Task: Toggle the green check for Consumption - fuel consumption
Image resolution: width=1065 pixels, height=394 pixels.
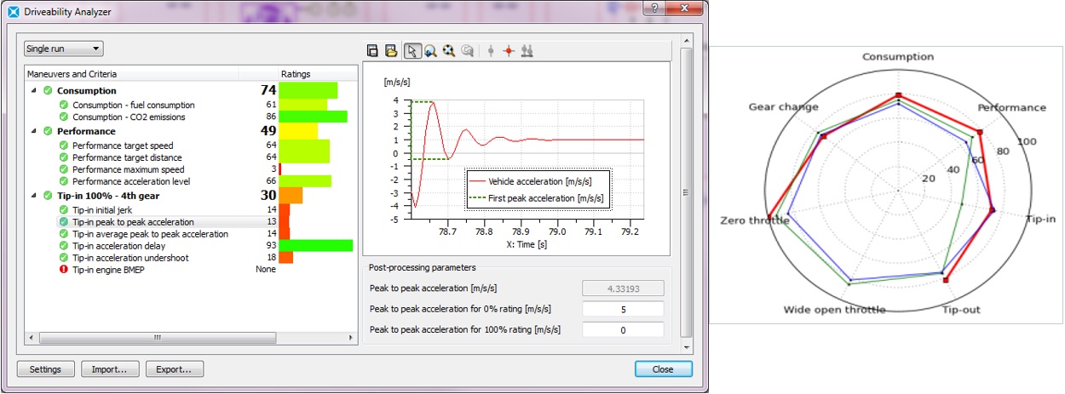Action: [64, 105]
